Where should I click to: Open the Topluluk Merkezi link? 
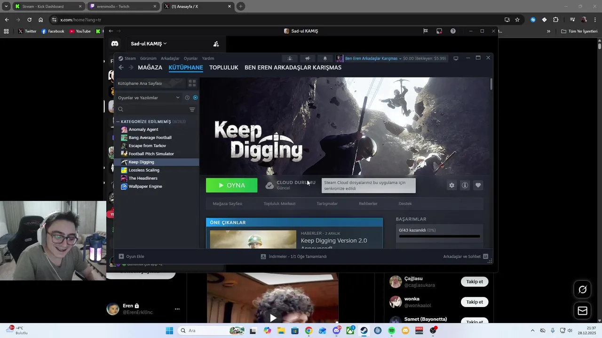click(279, 204)
